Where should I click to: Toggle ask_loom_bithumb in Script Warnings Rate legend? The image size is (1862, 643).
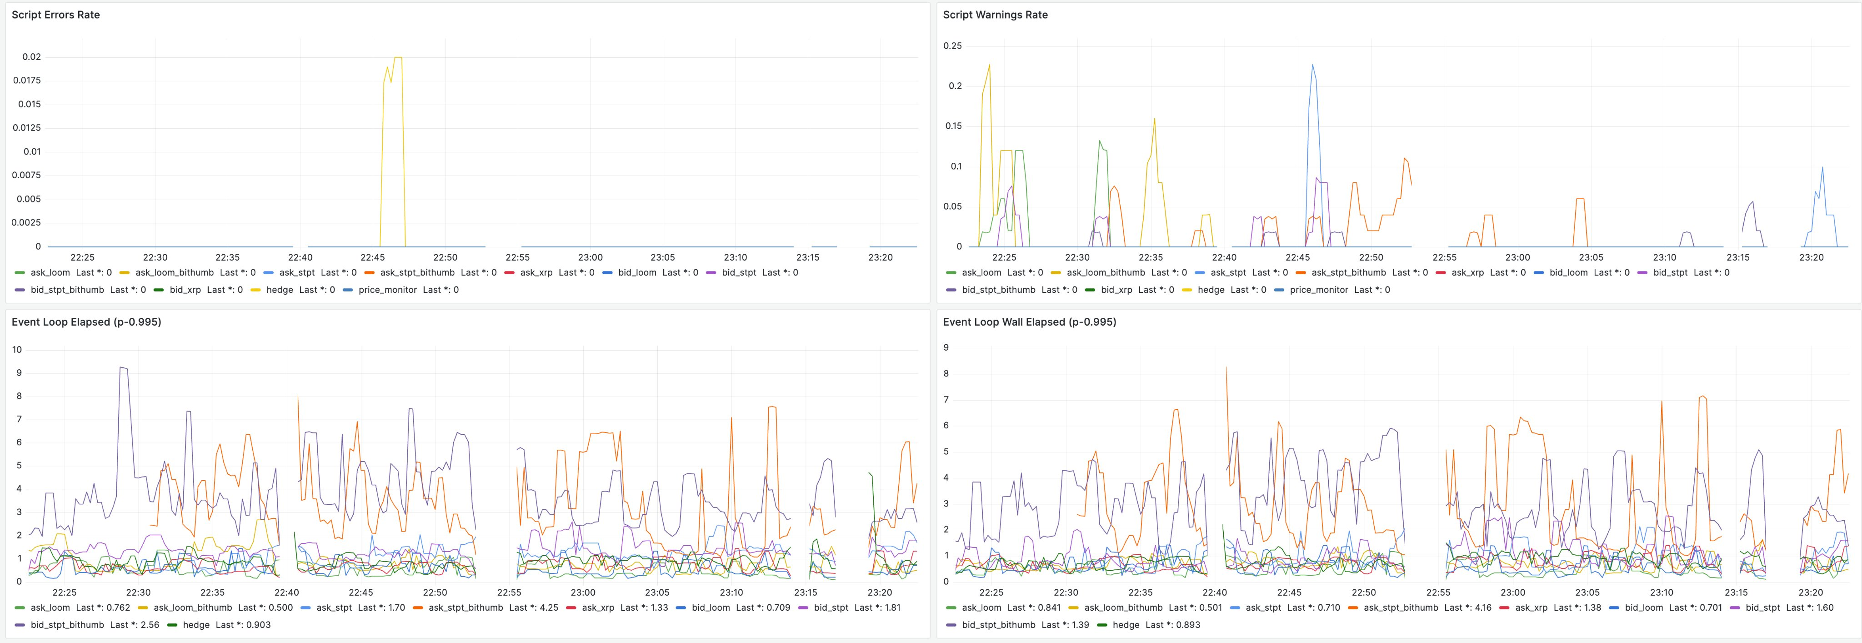(x=1106, y=273)
